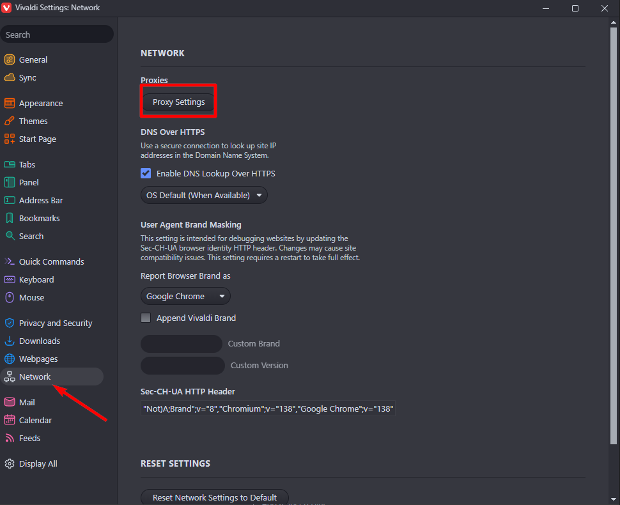Disable the Enable DNS Lookup Over HTTPS checkbox

coord(146,173)
